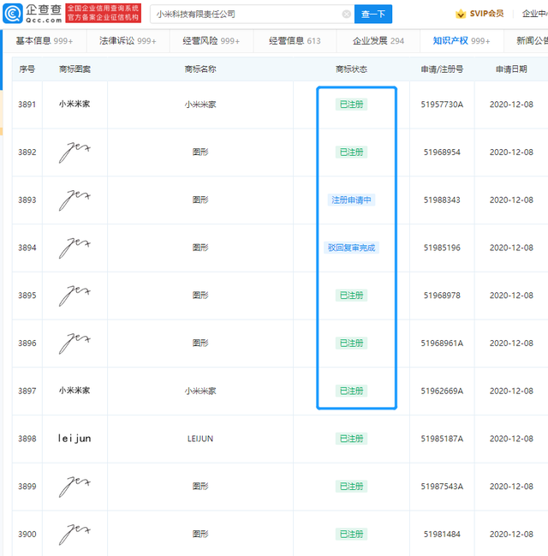The width and height of the screenshot is (548, 556).
Task: Open signature trademark image in row 3892
Action: (74, 152)
